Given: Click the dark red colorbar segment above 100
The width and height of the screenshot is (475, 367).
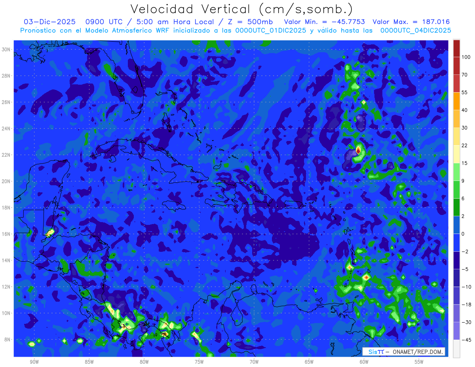Looking at the screenshot, I should pos(456,48).
